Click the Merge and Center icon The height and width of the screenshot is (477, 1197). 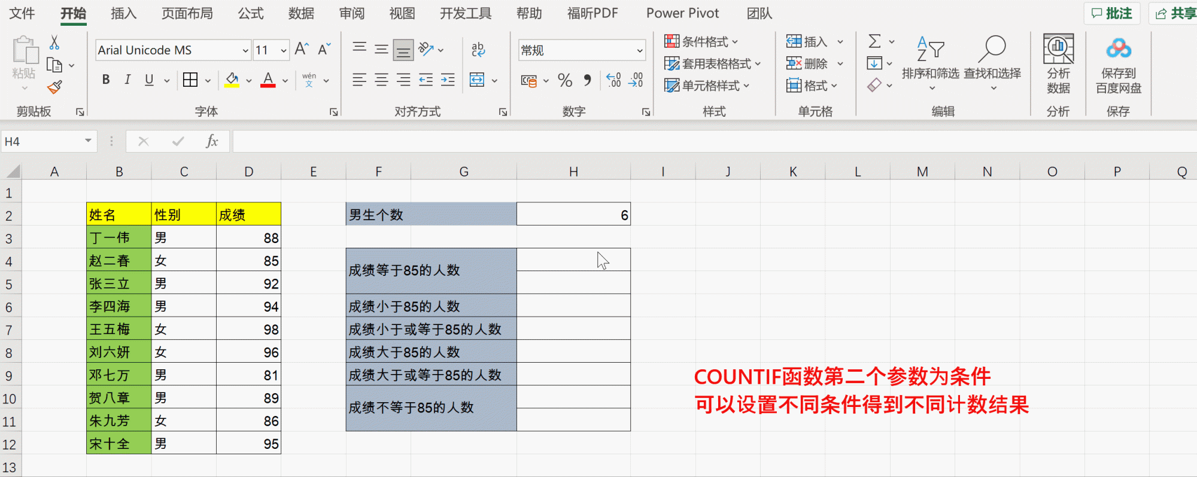point(477,80)
